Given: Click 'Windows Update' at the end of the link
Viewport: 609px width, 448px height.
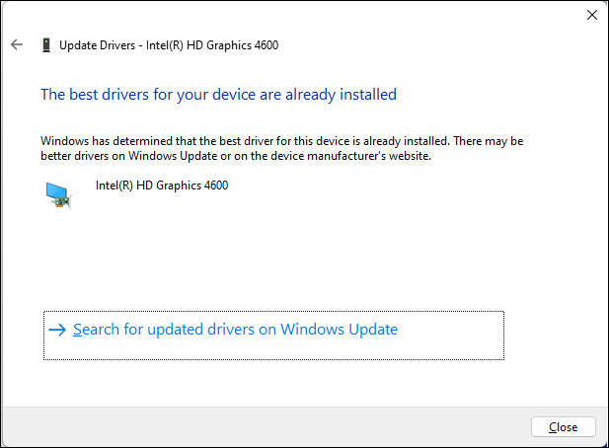Looking at the screenshot, I should (340, 330).
